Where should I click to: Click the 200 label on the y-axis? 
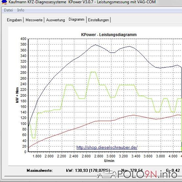pyautogui.click(x=23, y=95)
